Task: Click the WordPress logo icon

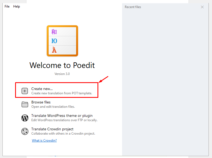Action: coord(25,118)
